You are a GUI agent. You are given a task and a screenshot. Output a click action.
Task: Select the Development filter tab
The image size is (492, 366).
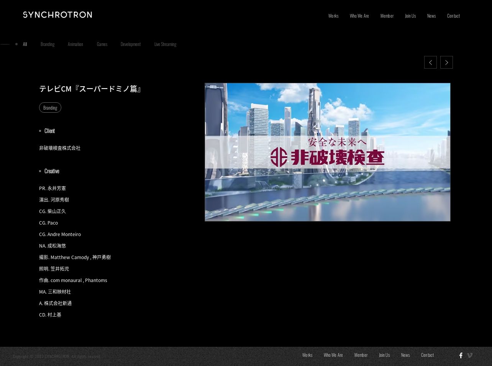tap(131, 44)
